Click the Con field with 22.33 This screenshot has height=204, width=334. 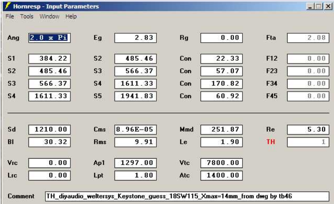point(221,59)
